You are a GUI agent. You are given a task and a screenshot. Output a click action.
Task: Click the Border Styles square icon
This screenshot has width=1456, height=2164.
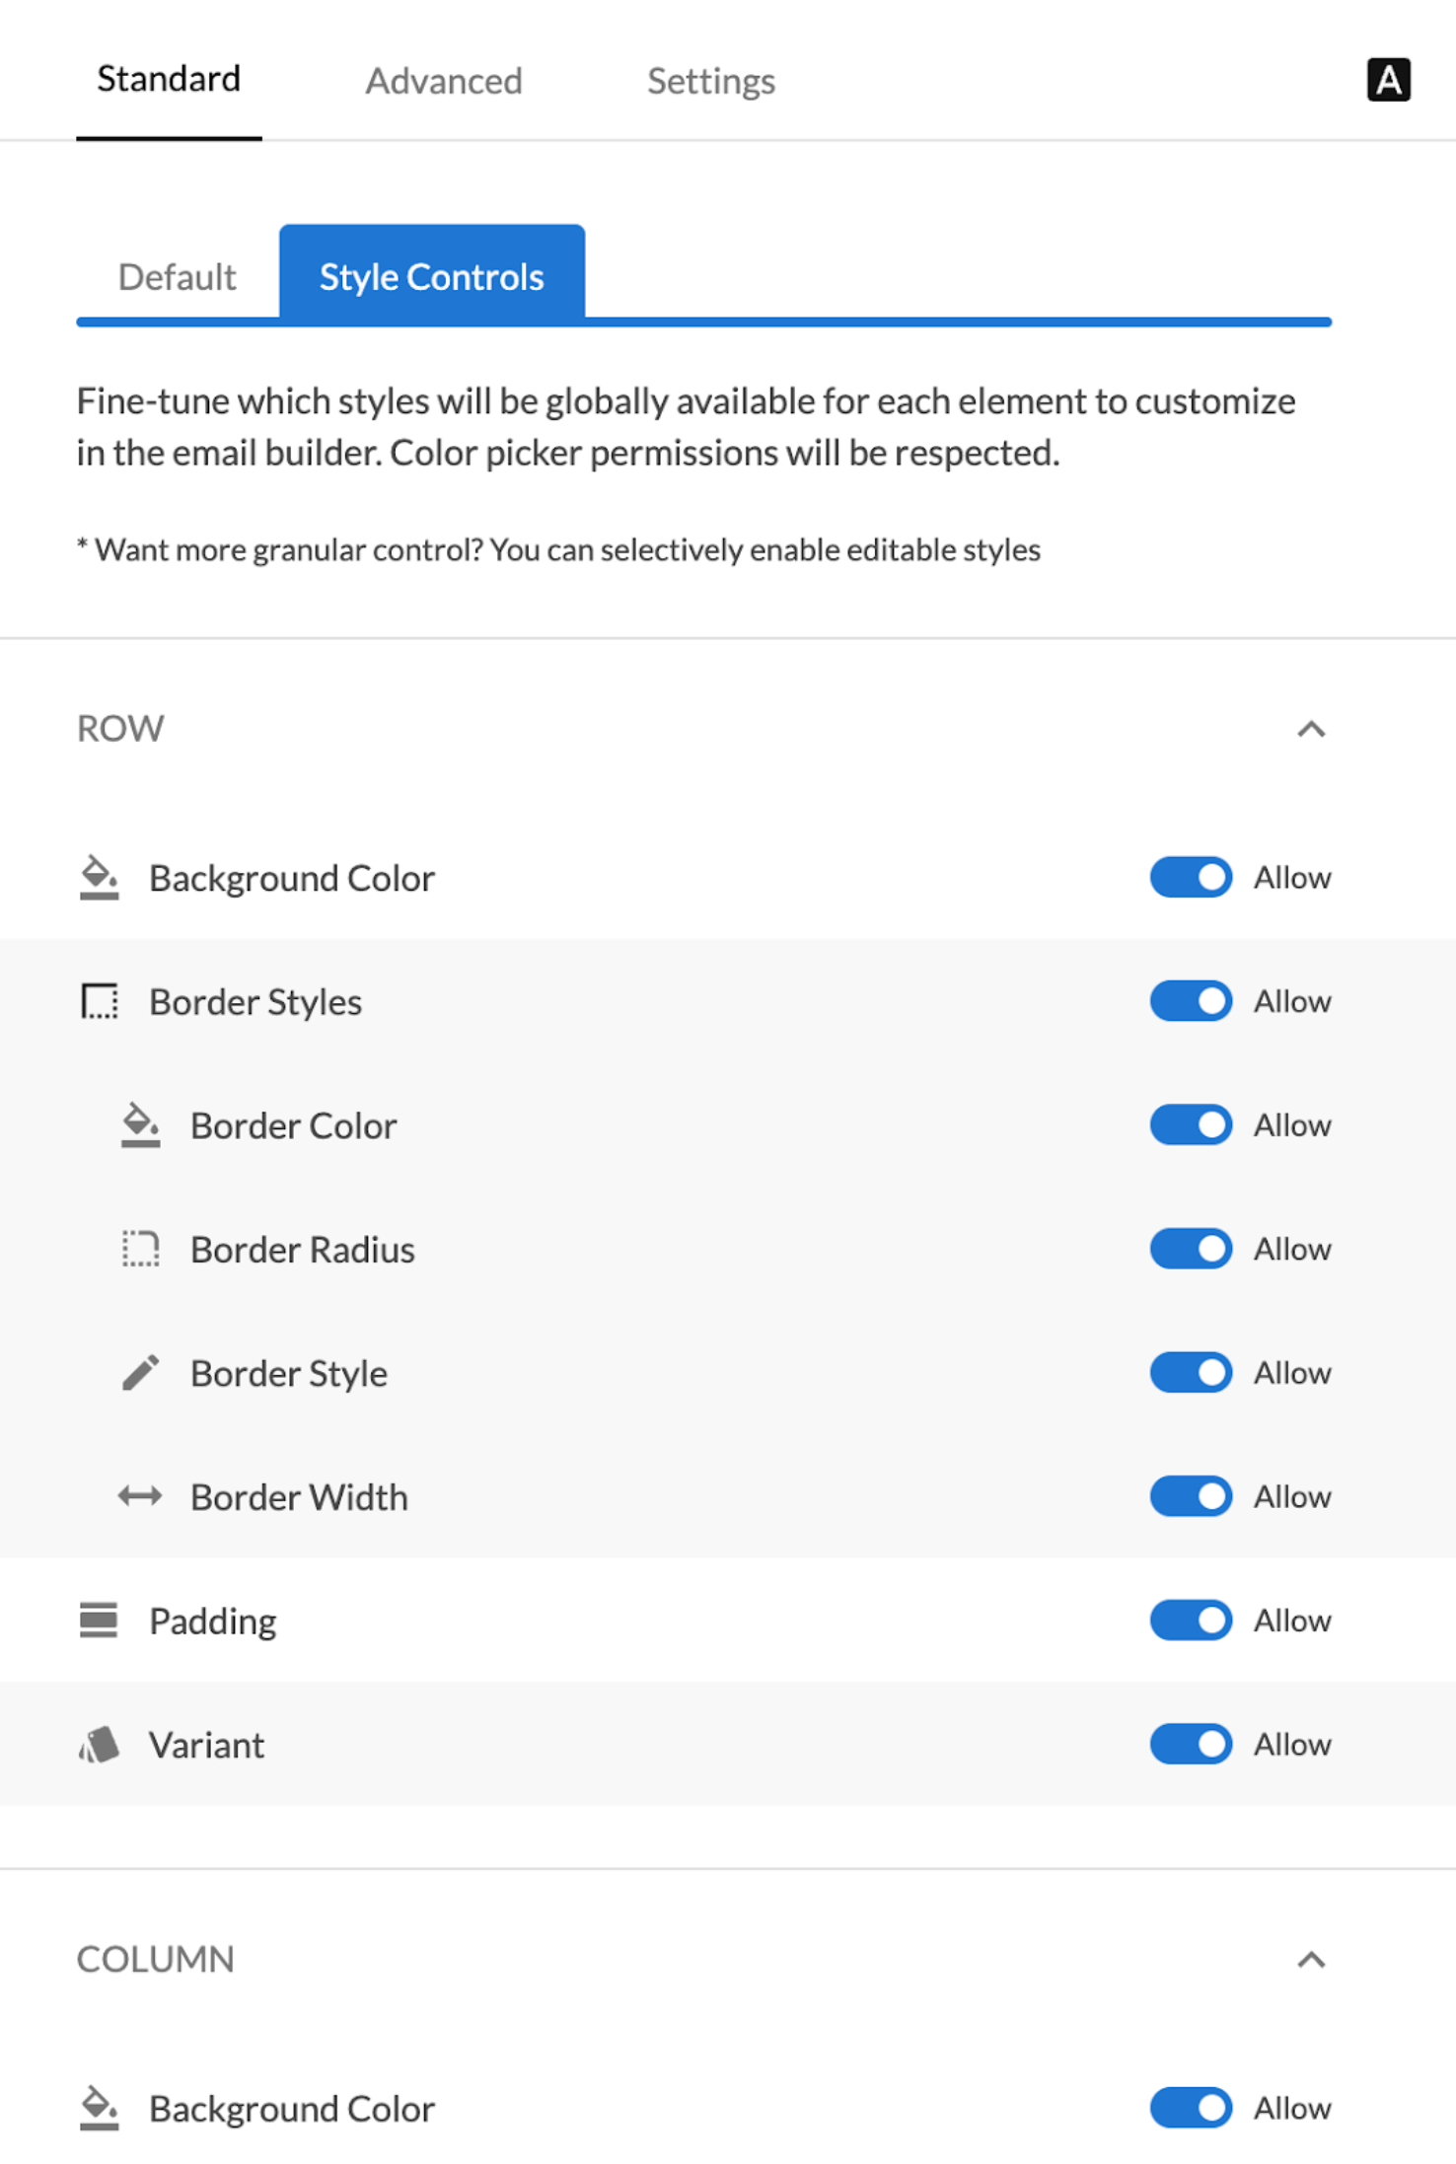click(99, 1001)
